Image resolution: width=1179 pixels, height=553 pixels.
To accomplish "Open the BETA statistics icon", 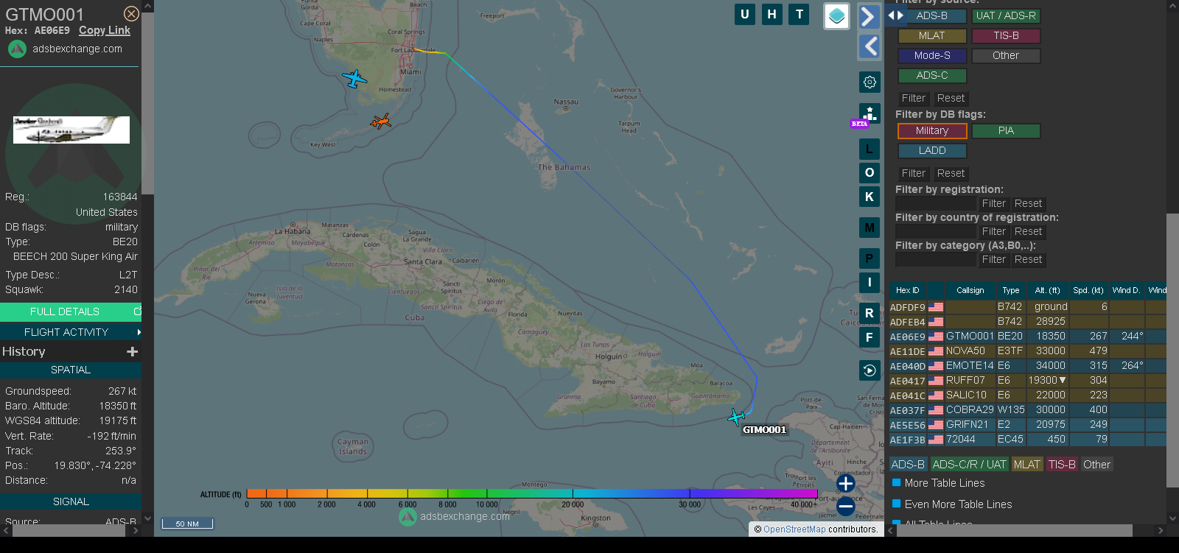I will coord(870,114).
